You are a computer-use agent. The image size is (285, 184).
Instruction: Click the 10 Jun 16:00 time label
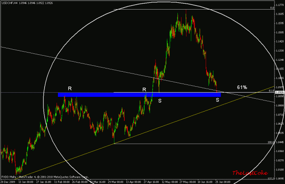(205, 182)
